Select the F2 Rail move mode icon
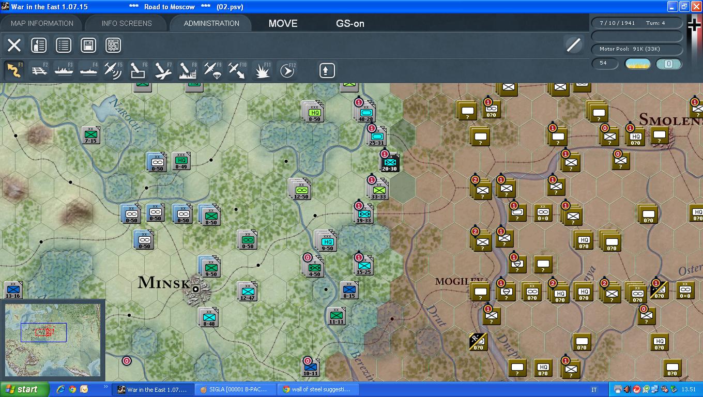This screenshot has height=397, width=703. point(39,70)
